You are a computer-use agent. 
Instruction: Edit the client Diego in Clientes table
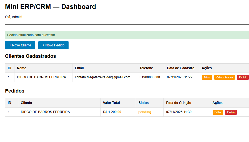click(207, 78)
